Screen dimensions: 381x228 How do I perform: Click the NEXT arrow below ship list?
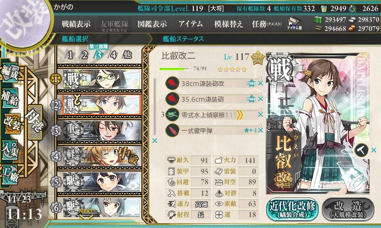tap(86, 214)
